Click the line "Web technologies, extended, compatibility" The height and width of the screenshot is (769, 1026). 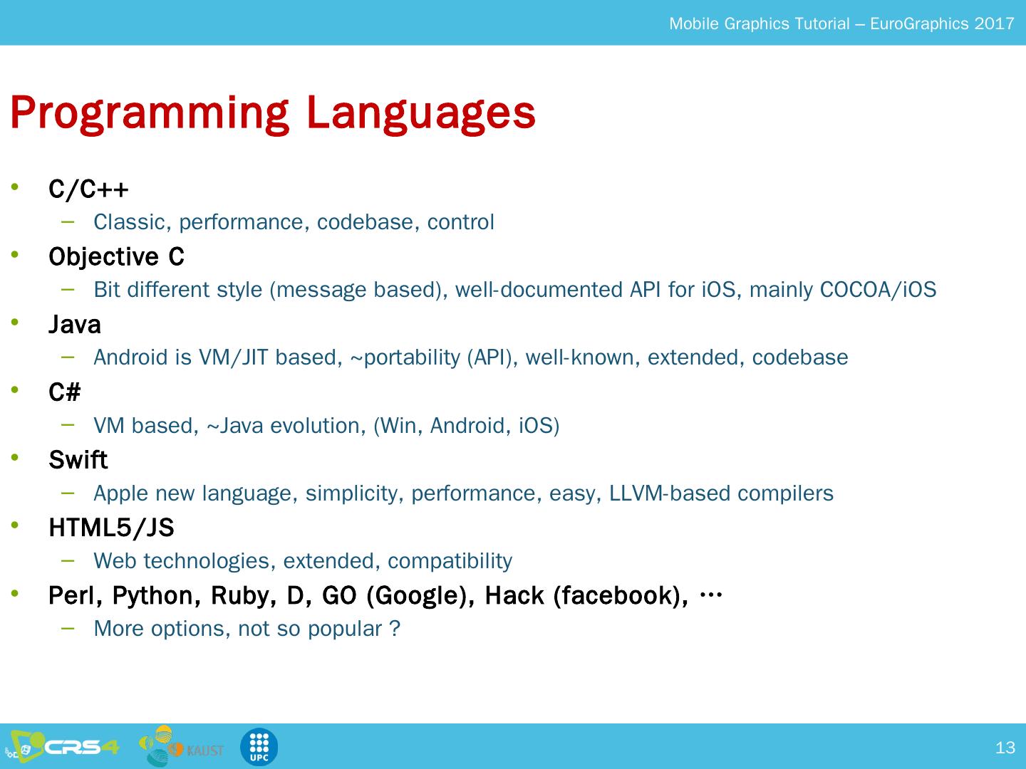coord(303,561)
